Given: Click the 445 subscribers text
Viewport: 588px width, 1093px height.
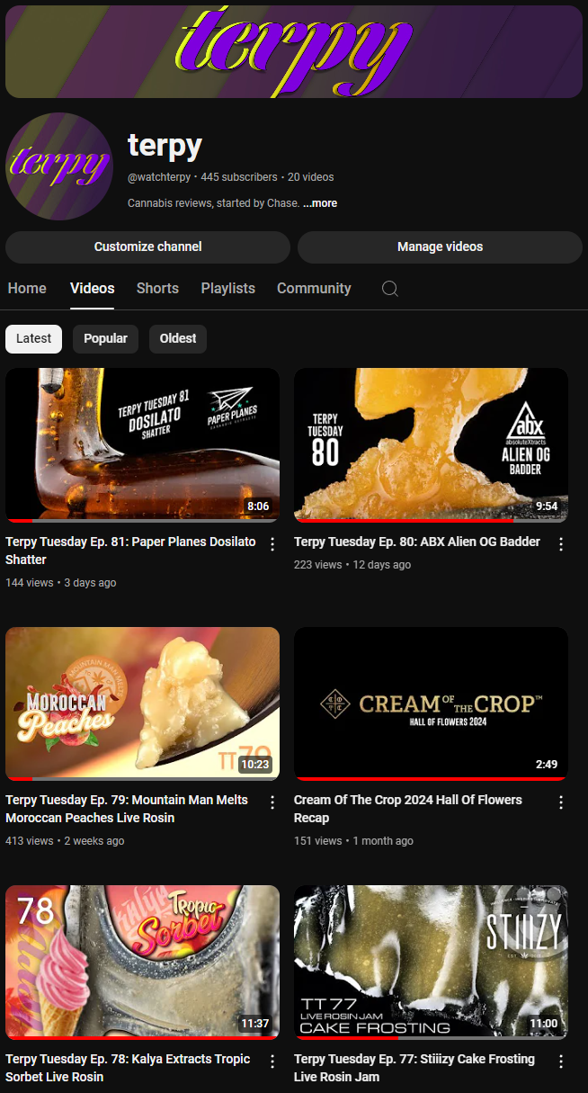Looking at the screenshot, I should (x=240, y=178).
